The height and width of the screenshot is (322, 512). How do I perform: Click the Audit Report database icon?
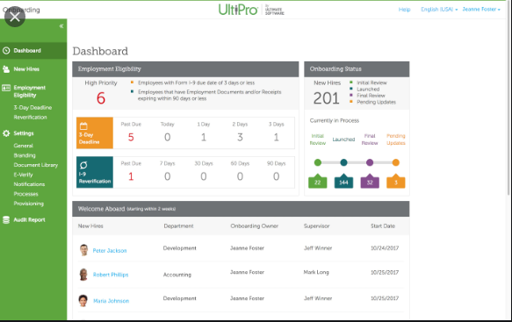6,220
